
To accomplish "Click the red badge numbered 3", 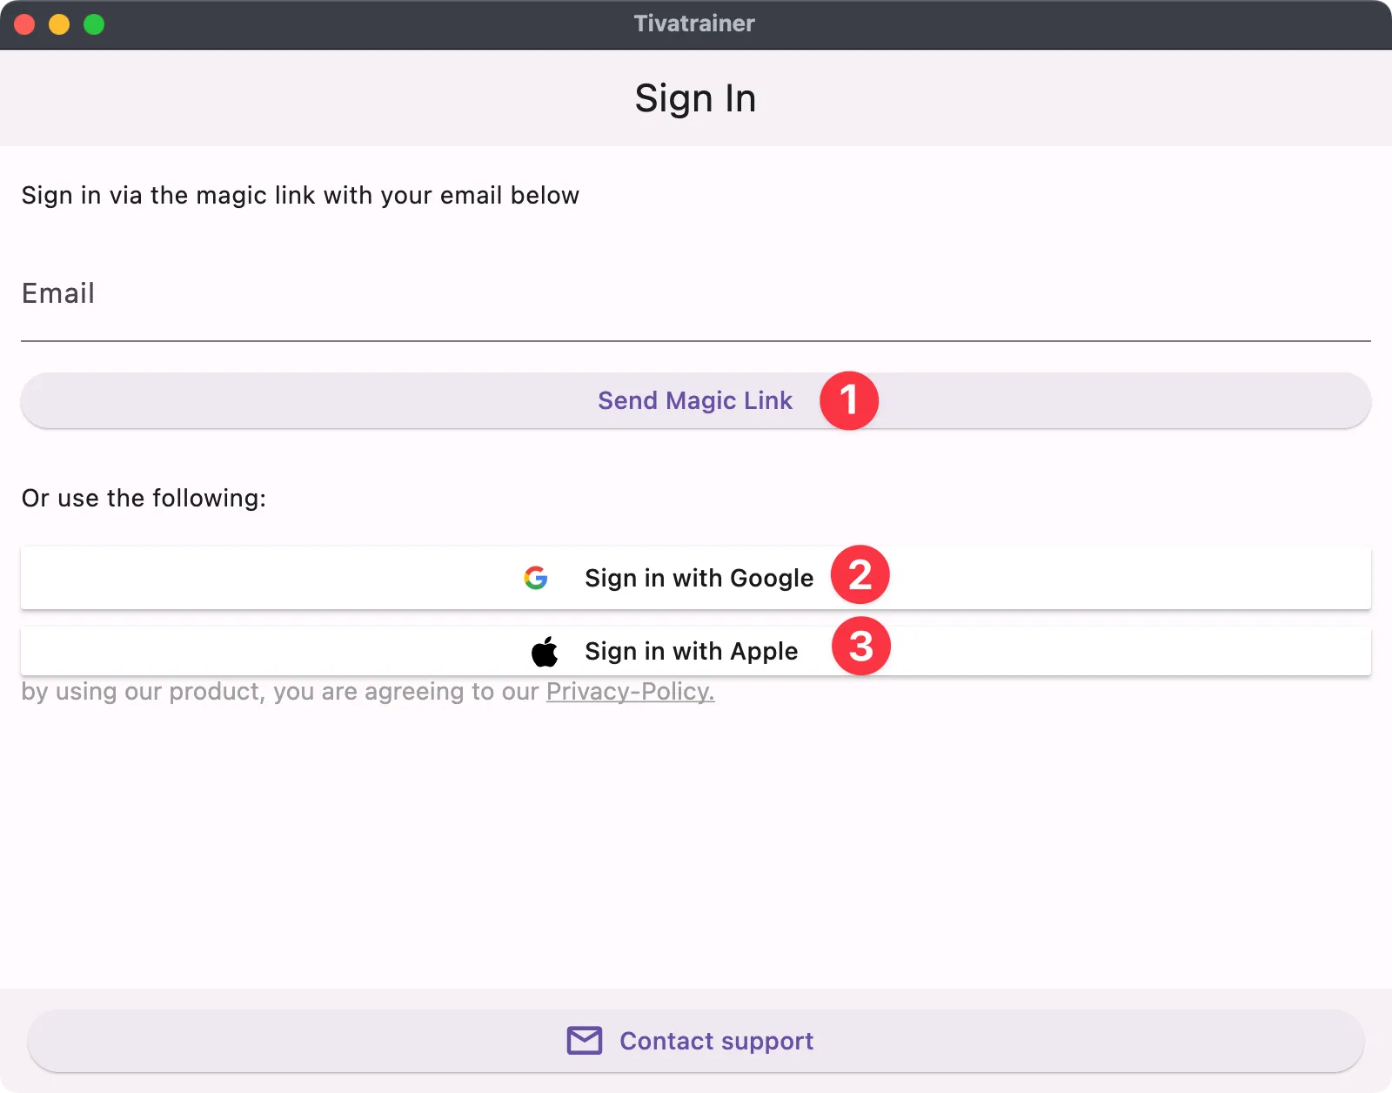I will (860, 647).
